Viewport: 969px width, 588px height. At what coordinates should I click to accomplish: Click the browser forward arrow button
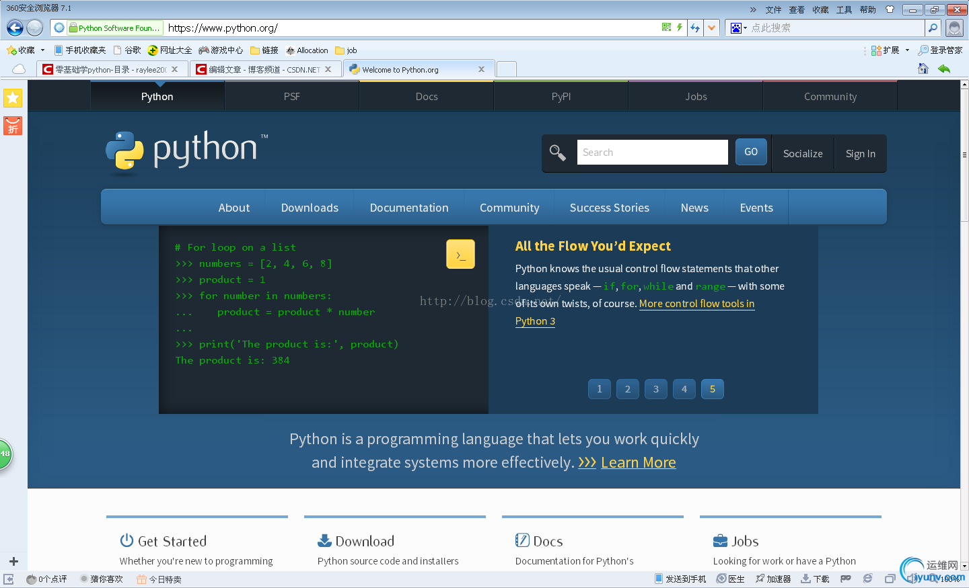35,28
